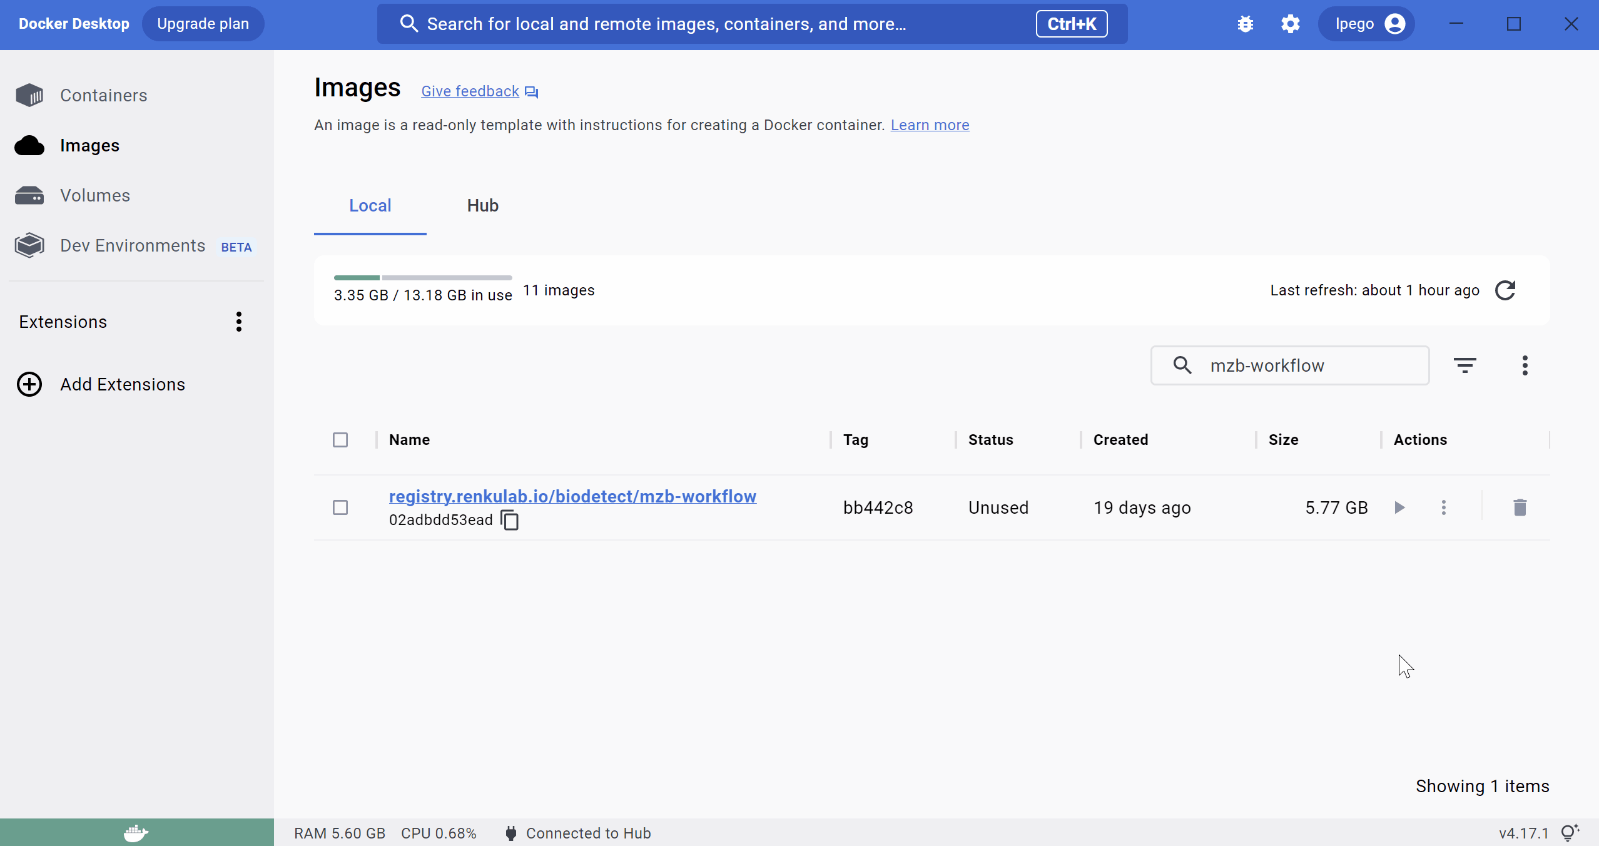The height and width of the screenshot is (846, 1599).
Task: Select the mzb-workflow image checkbox
Action: (x=340, y=507)
